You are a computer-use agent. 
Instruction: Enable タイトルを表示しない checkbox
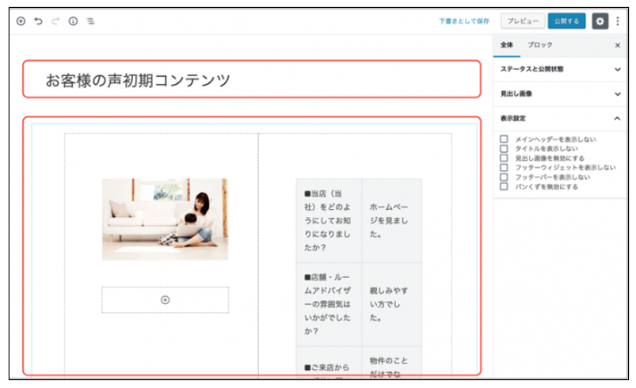coord(504,149)
